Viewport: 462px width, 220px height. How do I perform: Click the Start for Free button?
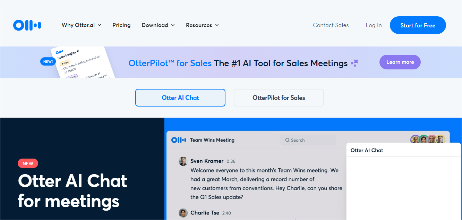coord(418,25)
